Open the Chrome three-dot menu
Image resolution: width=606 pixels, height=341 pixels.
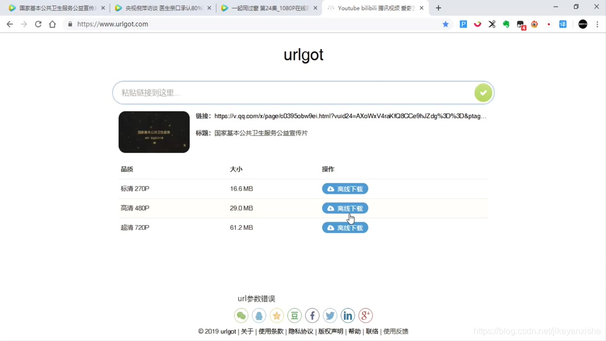pyautogui.click(x=597, y=24)
